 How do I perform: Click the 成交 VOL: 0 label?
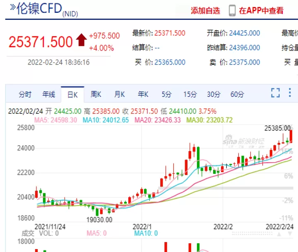[x=40, y=233]
